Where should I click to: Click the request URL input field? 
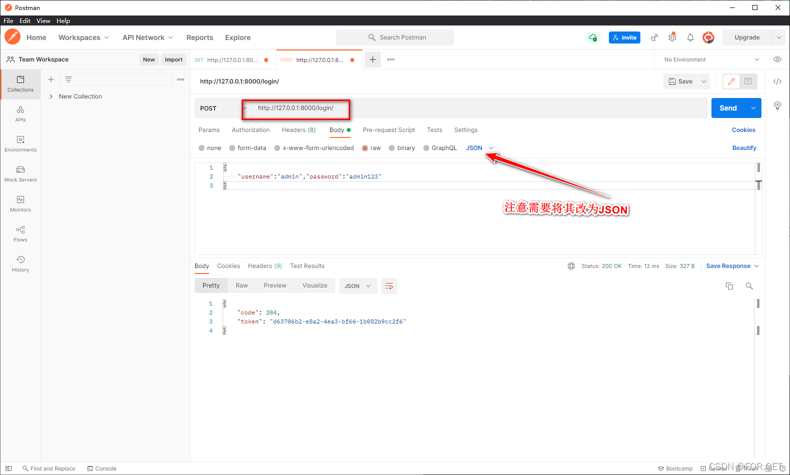[x=479, y=108]
